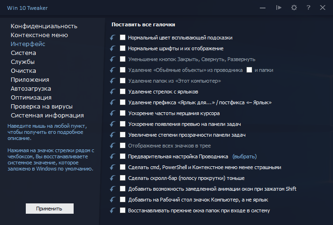
Task: Enable 'Нормальный цвет всплывающей подсказки' checkbox
Action: [x=122, y=38]
